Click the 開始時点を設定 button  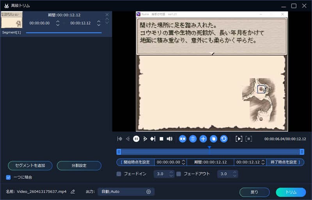coord(135,162)
